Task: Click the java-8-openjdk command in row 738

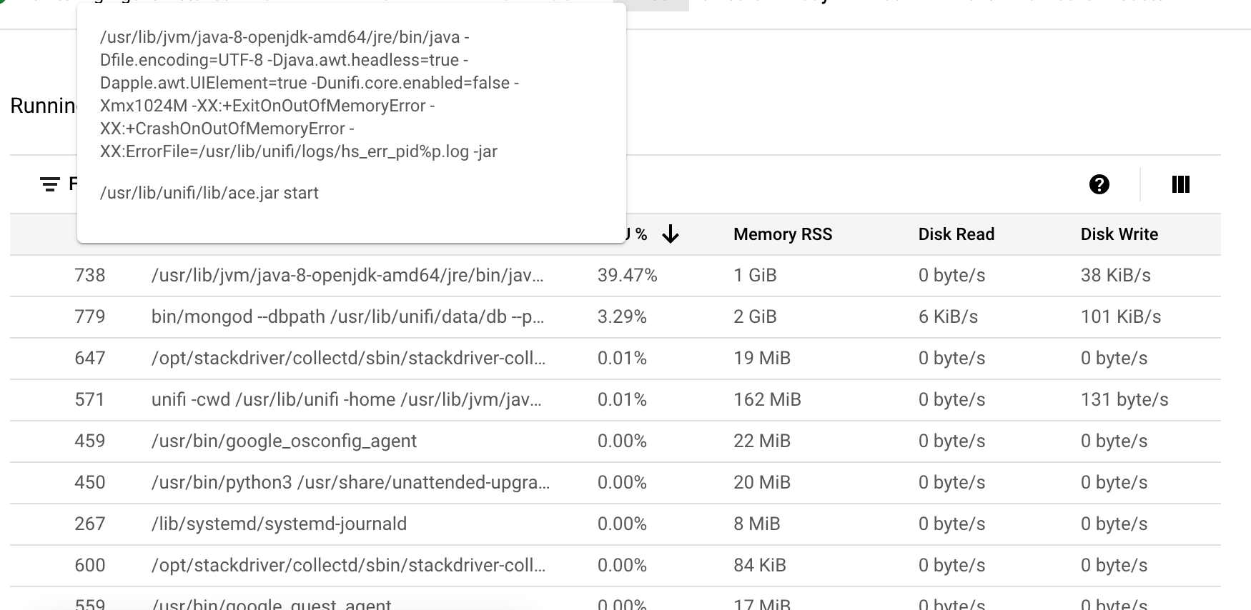Action: pos(347,275)
